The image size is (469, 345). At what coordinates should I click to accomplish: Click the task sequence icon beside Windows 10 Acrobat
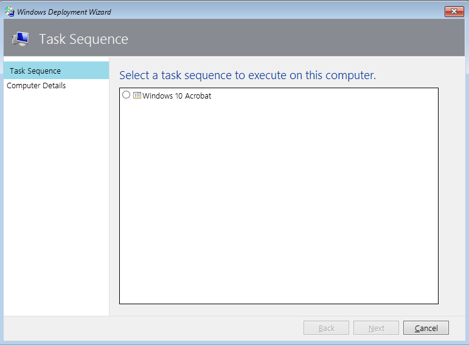click(137, 95)
